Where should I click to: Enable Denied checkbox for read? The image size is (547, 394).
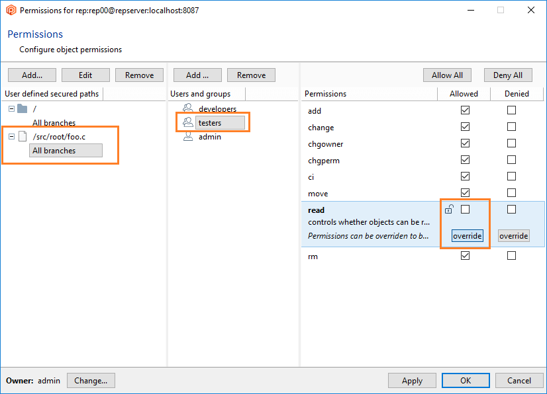click(x=511, y=209)
